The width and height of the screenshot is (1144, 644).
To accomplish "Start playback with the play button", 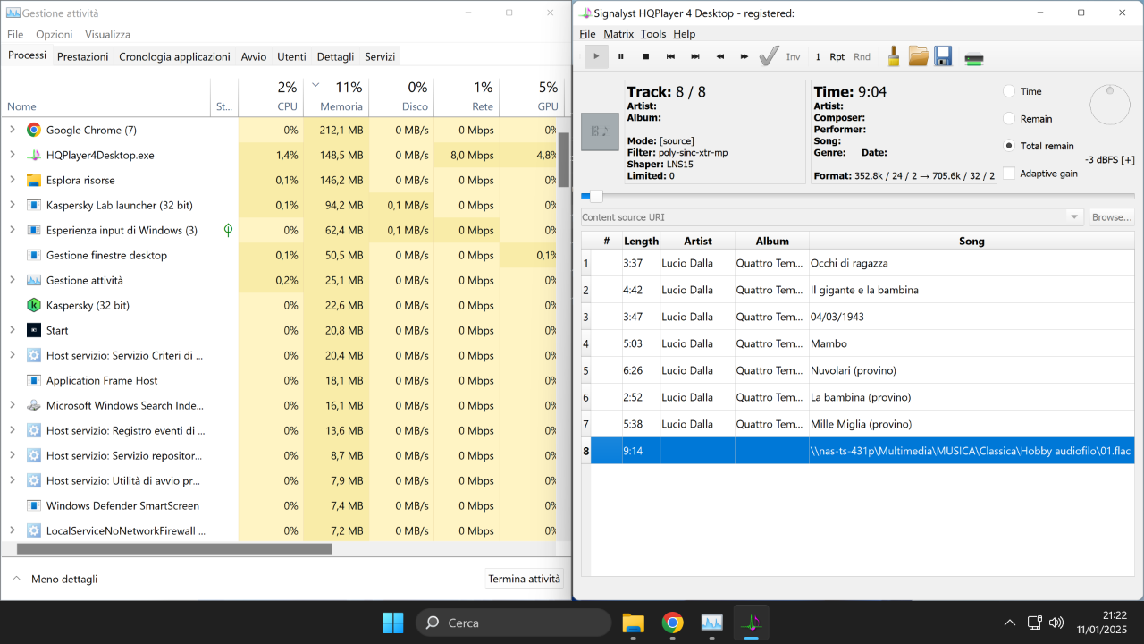I will pos(596,56).
